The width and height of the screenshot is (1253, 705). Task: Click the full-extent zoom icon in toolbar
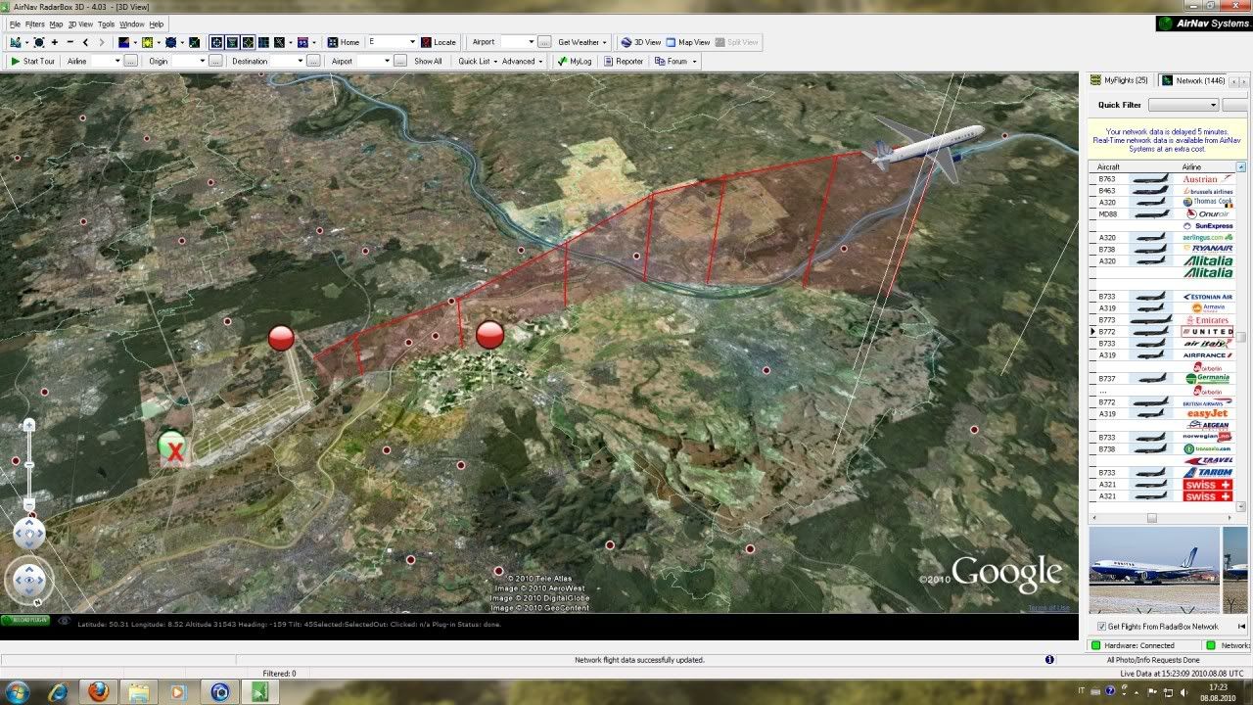tap(39, 42)
